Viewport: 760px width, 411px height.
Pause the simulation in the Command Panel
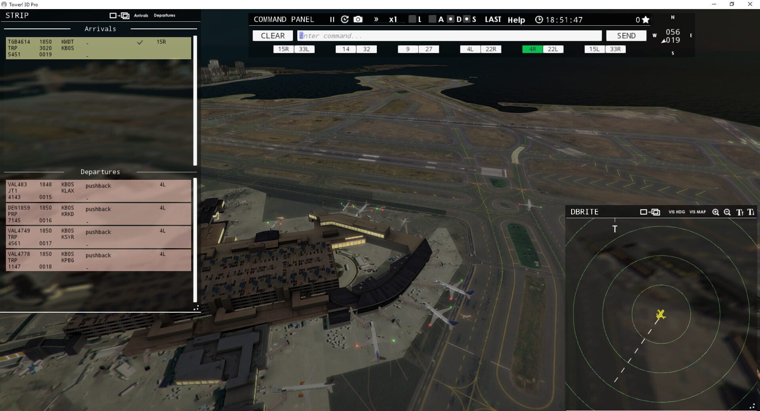(331, 19)
